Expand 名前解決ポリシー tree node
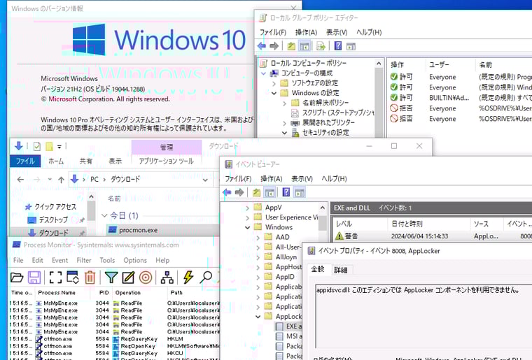Image resolution: width=532 pixels, height=360 pixels. pos(285,103)
